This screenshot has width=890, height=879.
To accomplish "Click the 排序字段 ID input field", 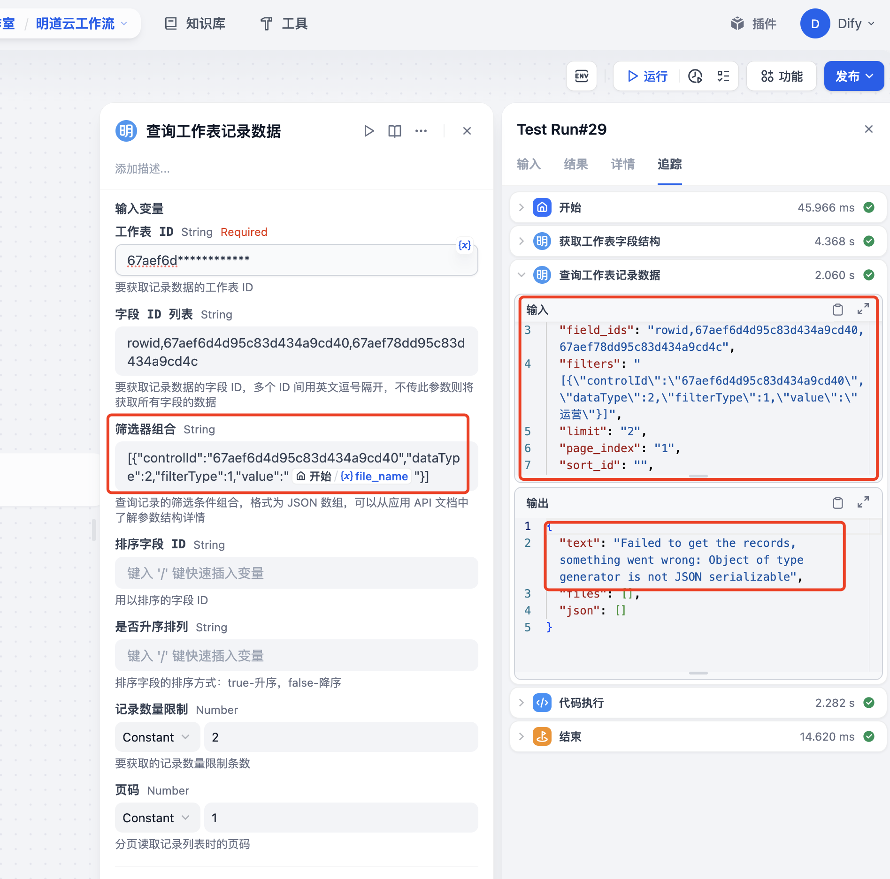I will [296, 573].
